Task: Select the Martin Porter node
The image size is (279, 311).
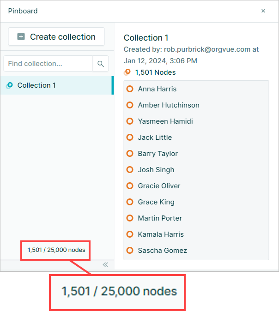Action: 160,218
